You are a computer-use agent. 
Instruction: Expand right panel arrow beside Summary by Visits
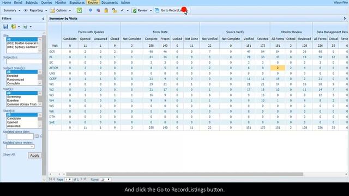[x=345, y=19]
